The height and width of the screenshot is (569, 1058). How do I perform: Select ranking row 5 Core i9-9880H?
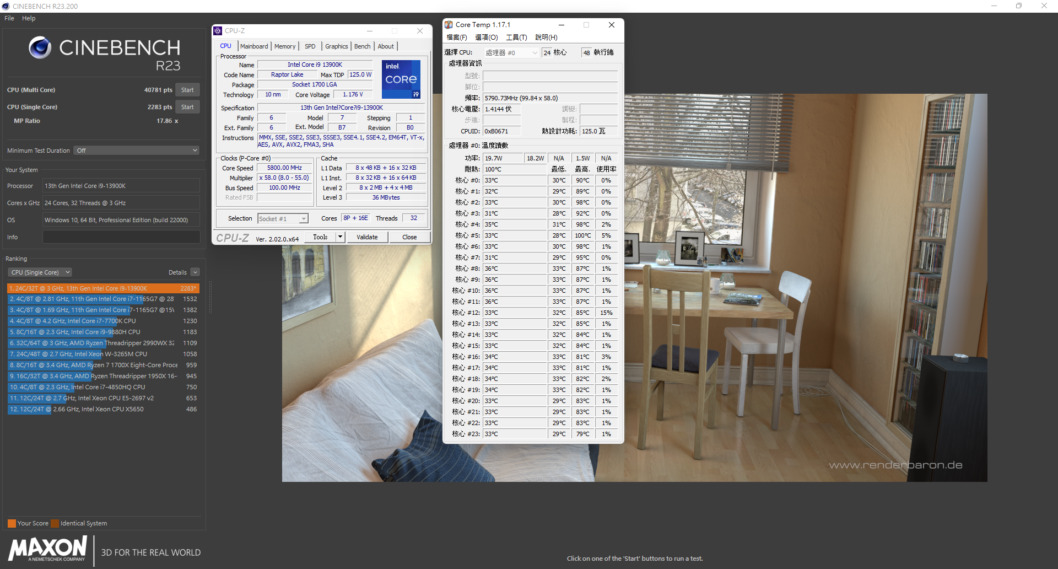[103, 332]
